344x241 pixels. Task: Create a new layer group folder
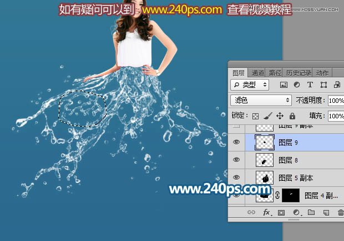coord(311,212)
